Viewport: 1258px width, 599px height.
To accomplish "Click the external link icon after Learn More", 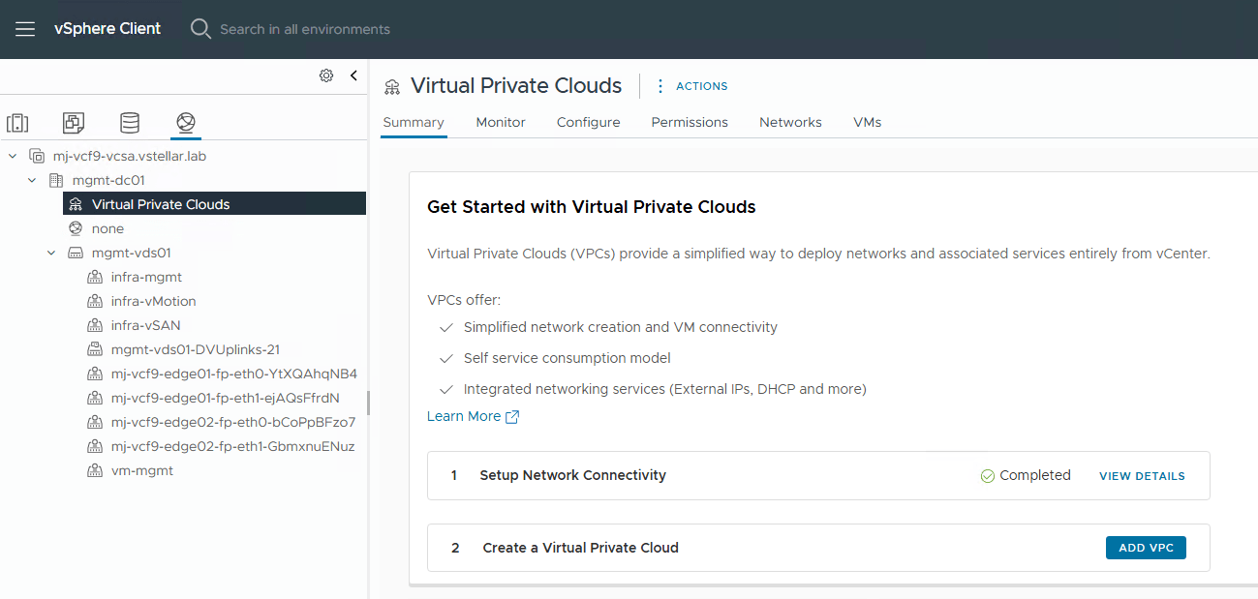I will point(513,417).
